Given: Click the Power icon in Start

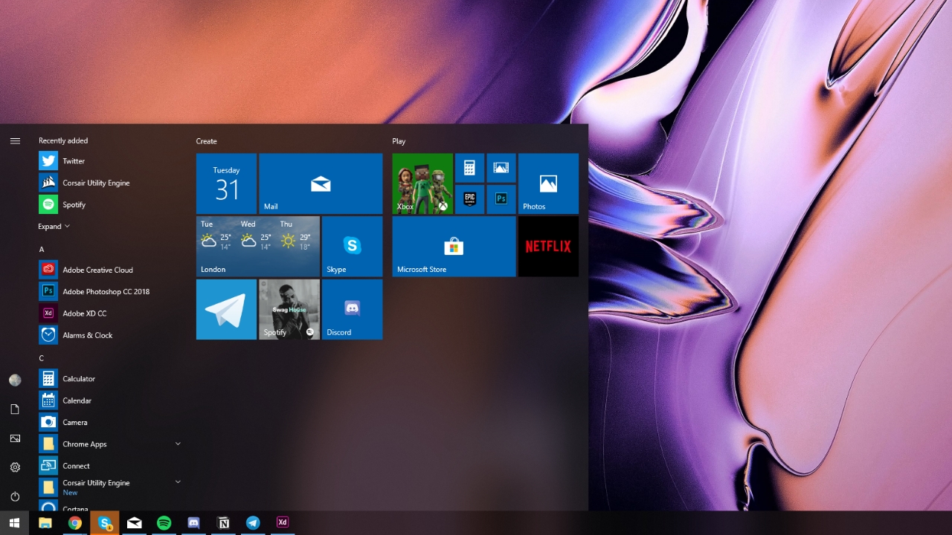Looking at the screenshot, I should point(15,496).
